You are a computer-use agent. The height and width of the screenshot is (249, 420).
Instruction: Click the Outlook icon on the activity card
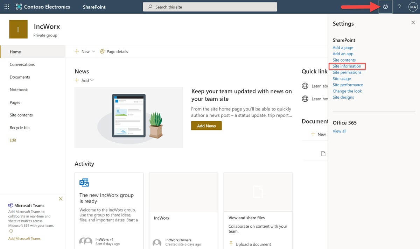(84, 183)
